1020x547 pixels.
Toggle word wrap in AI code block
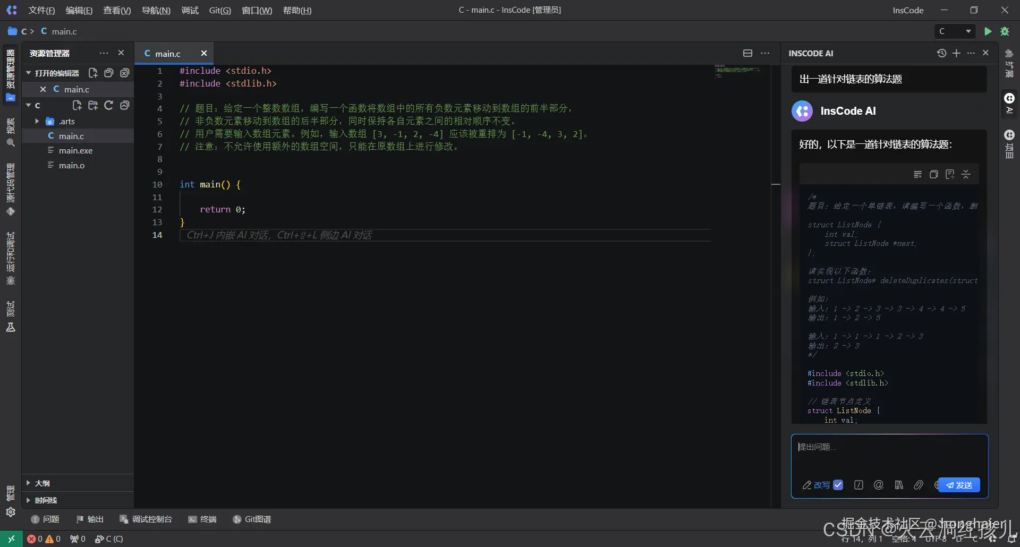click(x=917, y=174)
